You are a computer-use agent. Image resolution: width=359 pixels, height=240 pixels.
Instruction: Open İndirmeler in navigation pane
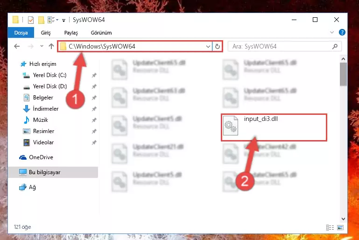(x=45, y=109)
